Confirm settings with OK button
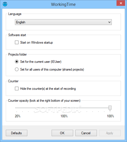127x142 pixels. click(x=62, y=133)
